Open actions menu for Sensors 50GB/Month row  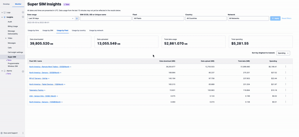[286, 72]
